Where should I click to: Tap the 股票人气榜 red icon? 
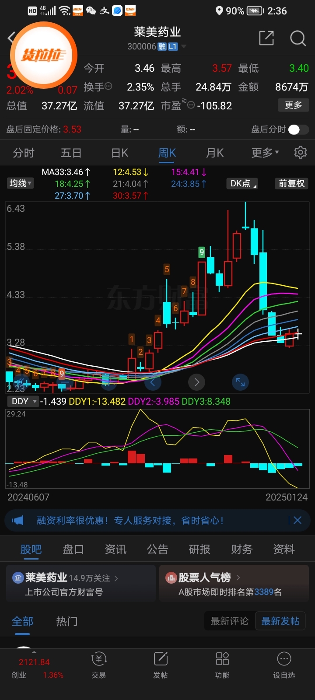coord(171,578)
